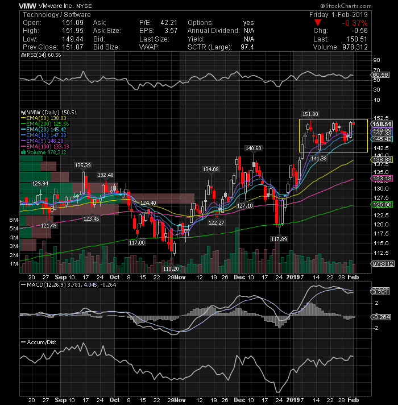
Task: Click the EMA(100) 133.13 legend entry
Action: [x=45, y=147]
